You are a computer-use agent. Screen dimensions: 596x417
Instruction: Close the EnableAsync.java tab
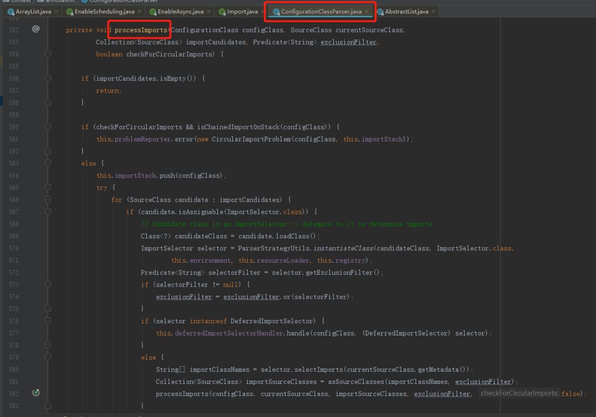(x=209, y=12)
